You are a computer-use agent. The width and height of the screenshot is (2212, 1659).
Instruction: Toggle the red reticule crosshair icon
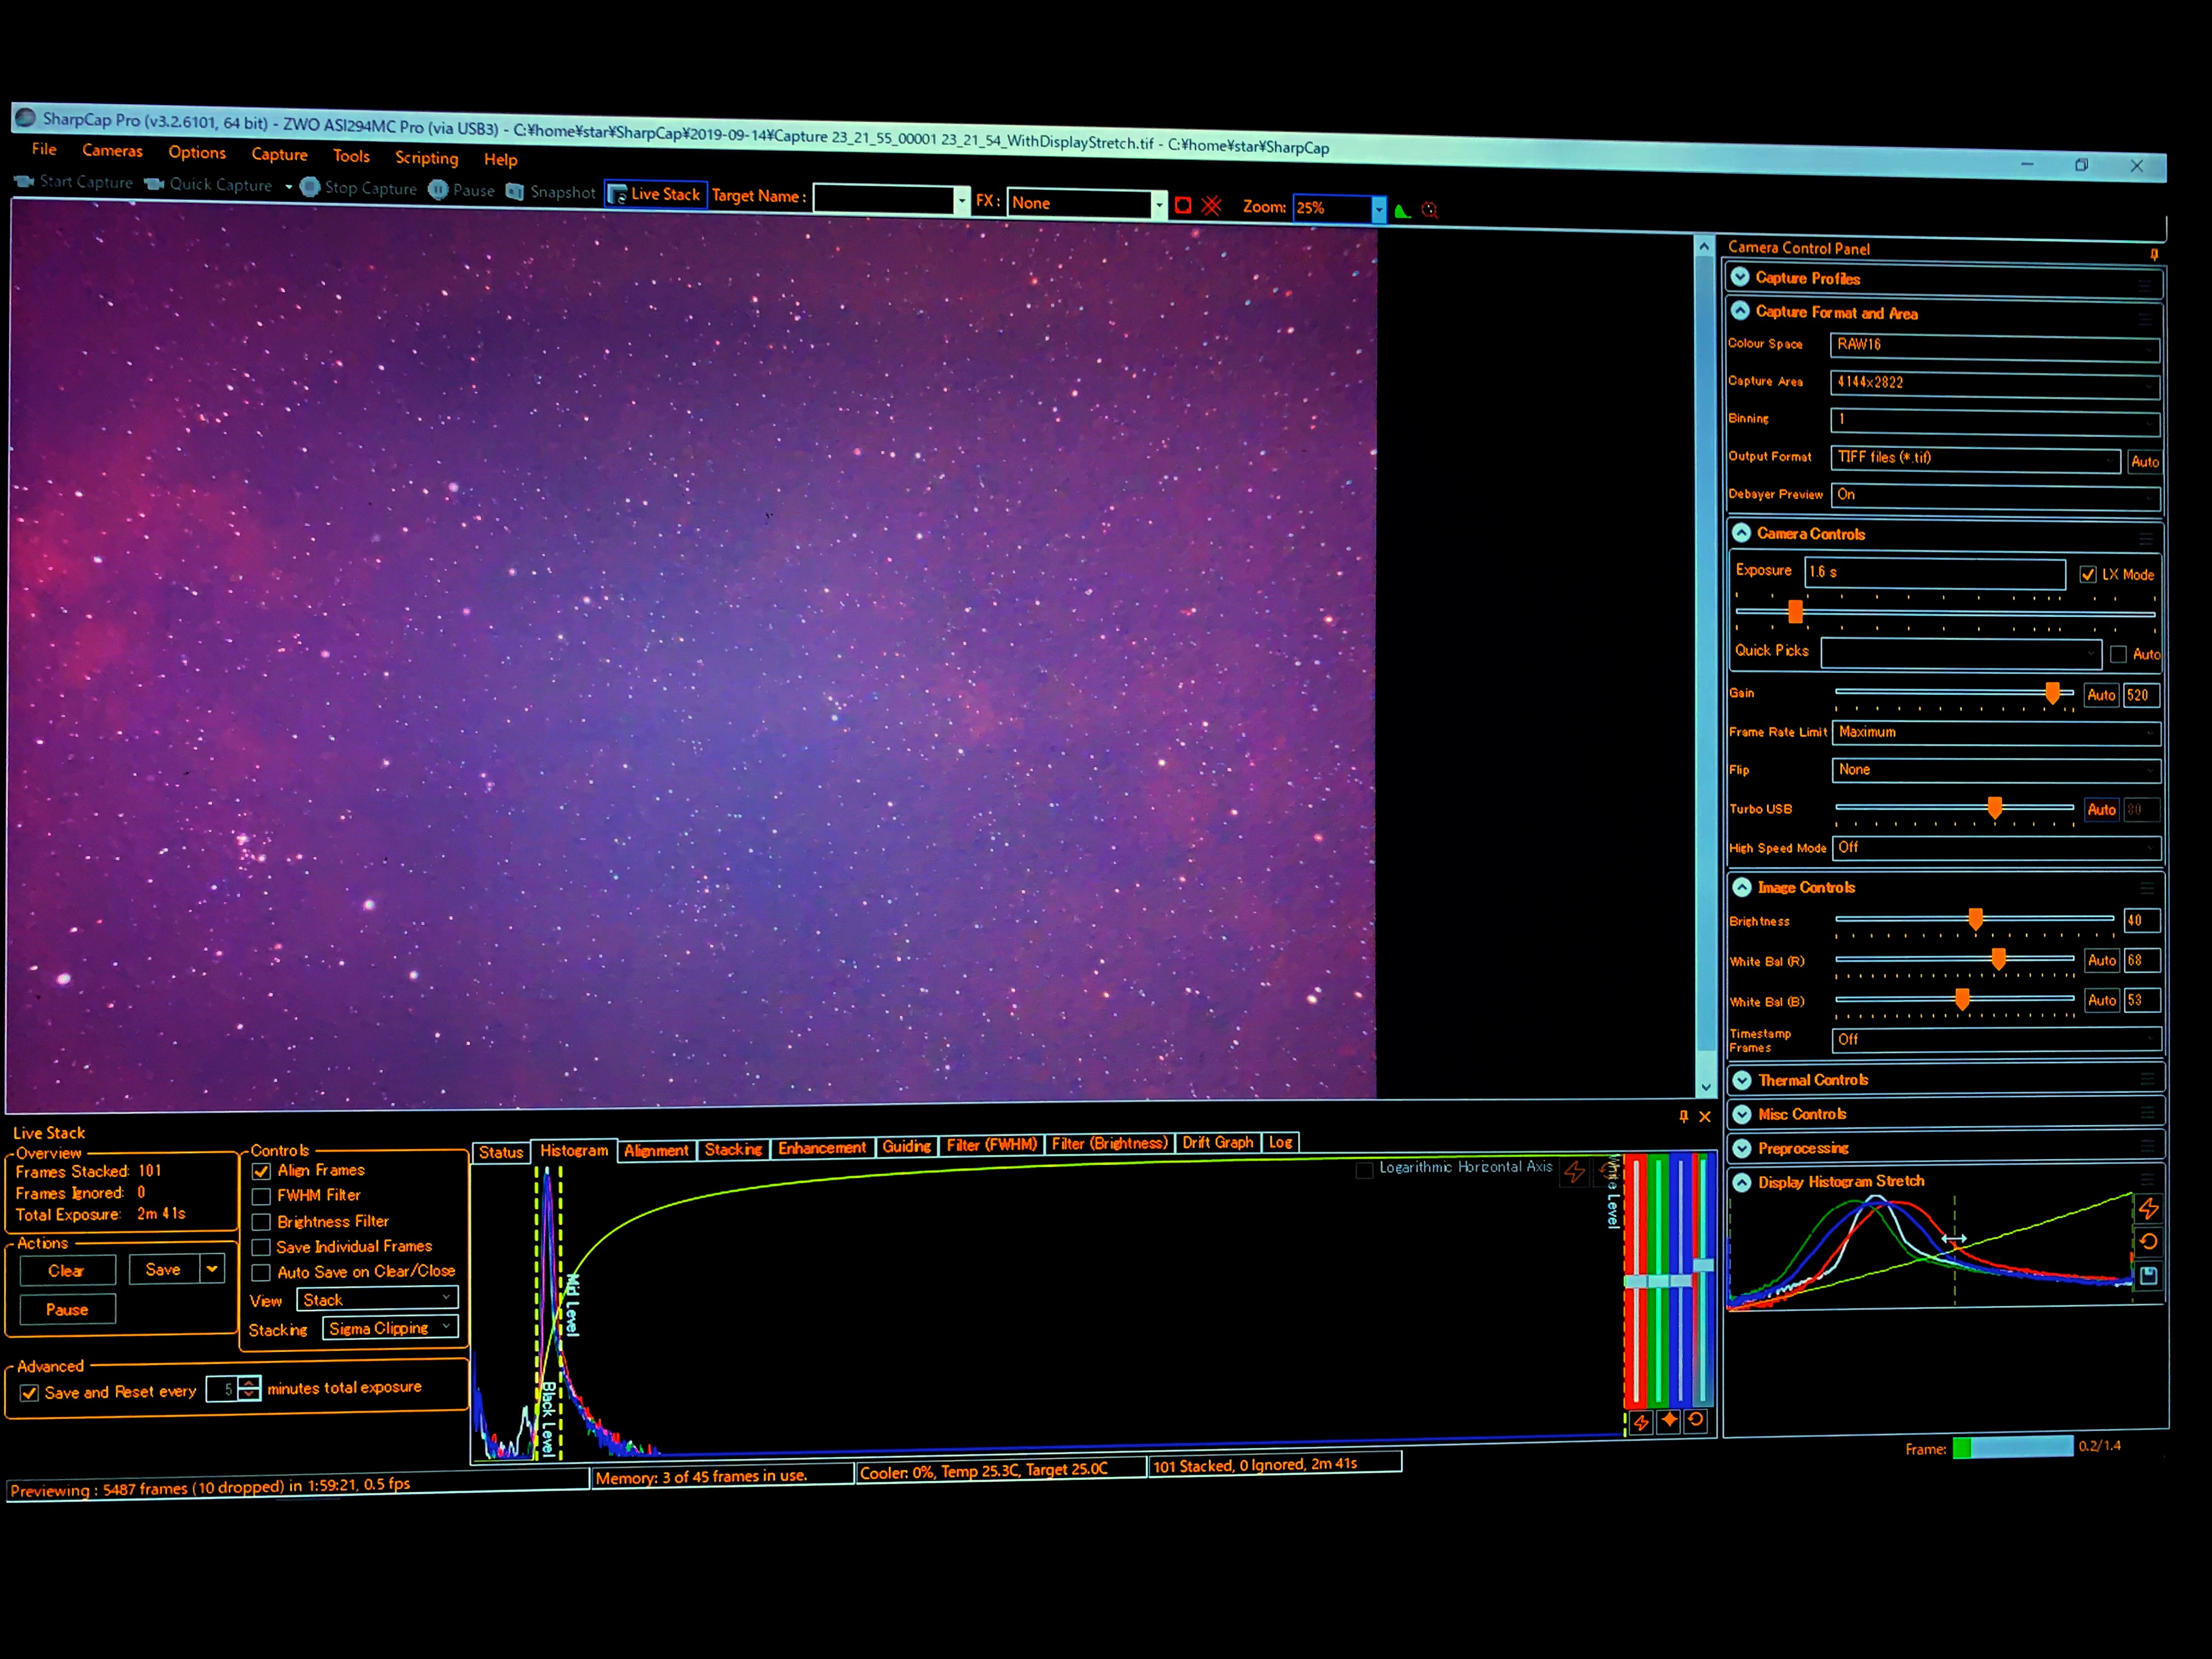click(1211, 206)
